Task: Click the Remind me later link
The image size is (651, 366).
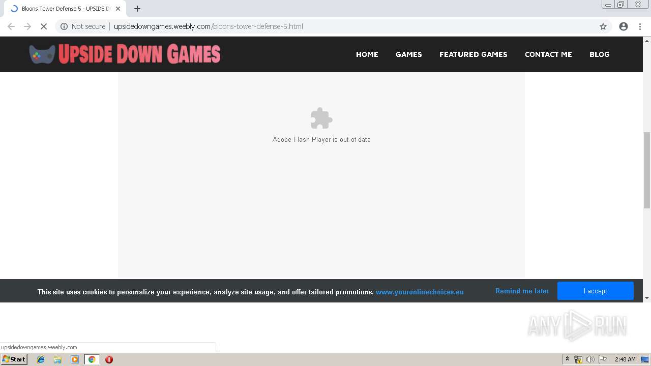Action: pyautogui.click(x=522, y=291)
